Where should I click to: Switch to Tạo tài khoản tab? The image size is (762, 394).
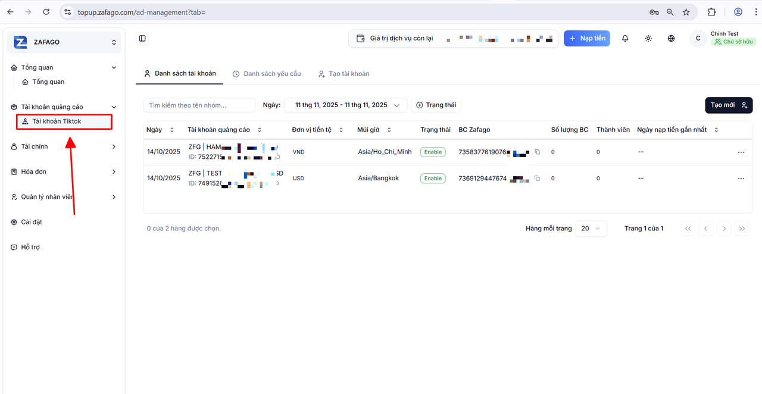click(343, 74)
